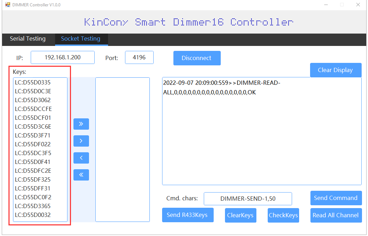Image resolution: width=368 pixels, height=236 pixels.
Task: Click the DIMMER Controller app icon in title bar
Action: [7, 5]
